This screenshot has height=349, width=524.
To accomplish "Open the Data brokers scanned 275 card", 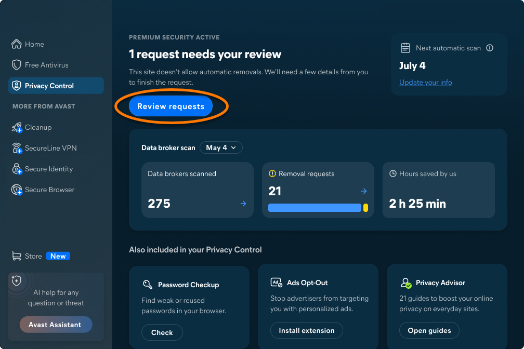I will (x=198, y=190).
